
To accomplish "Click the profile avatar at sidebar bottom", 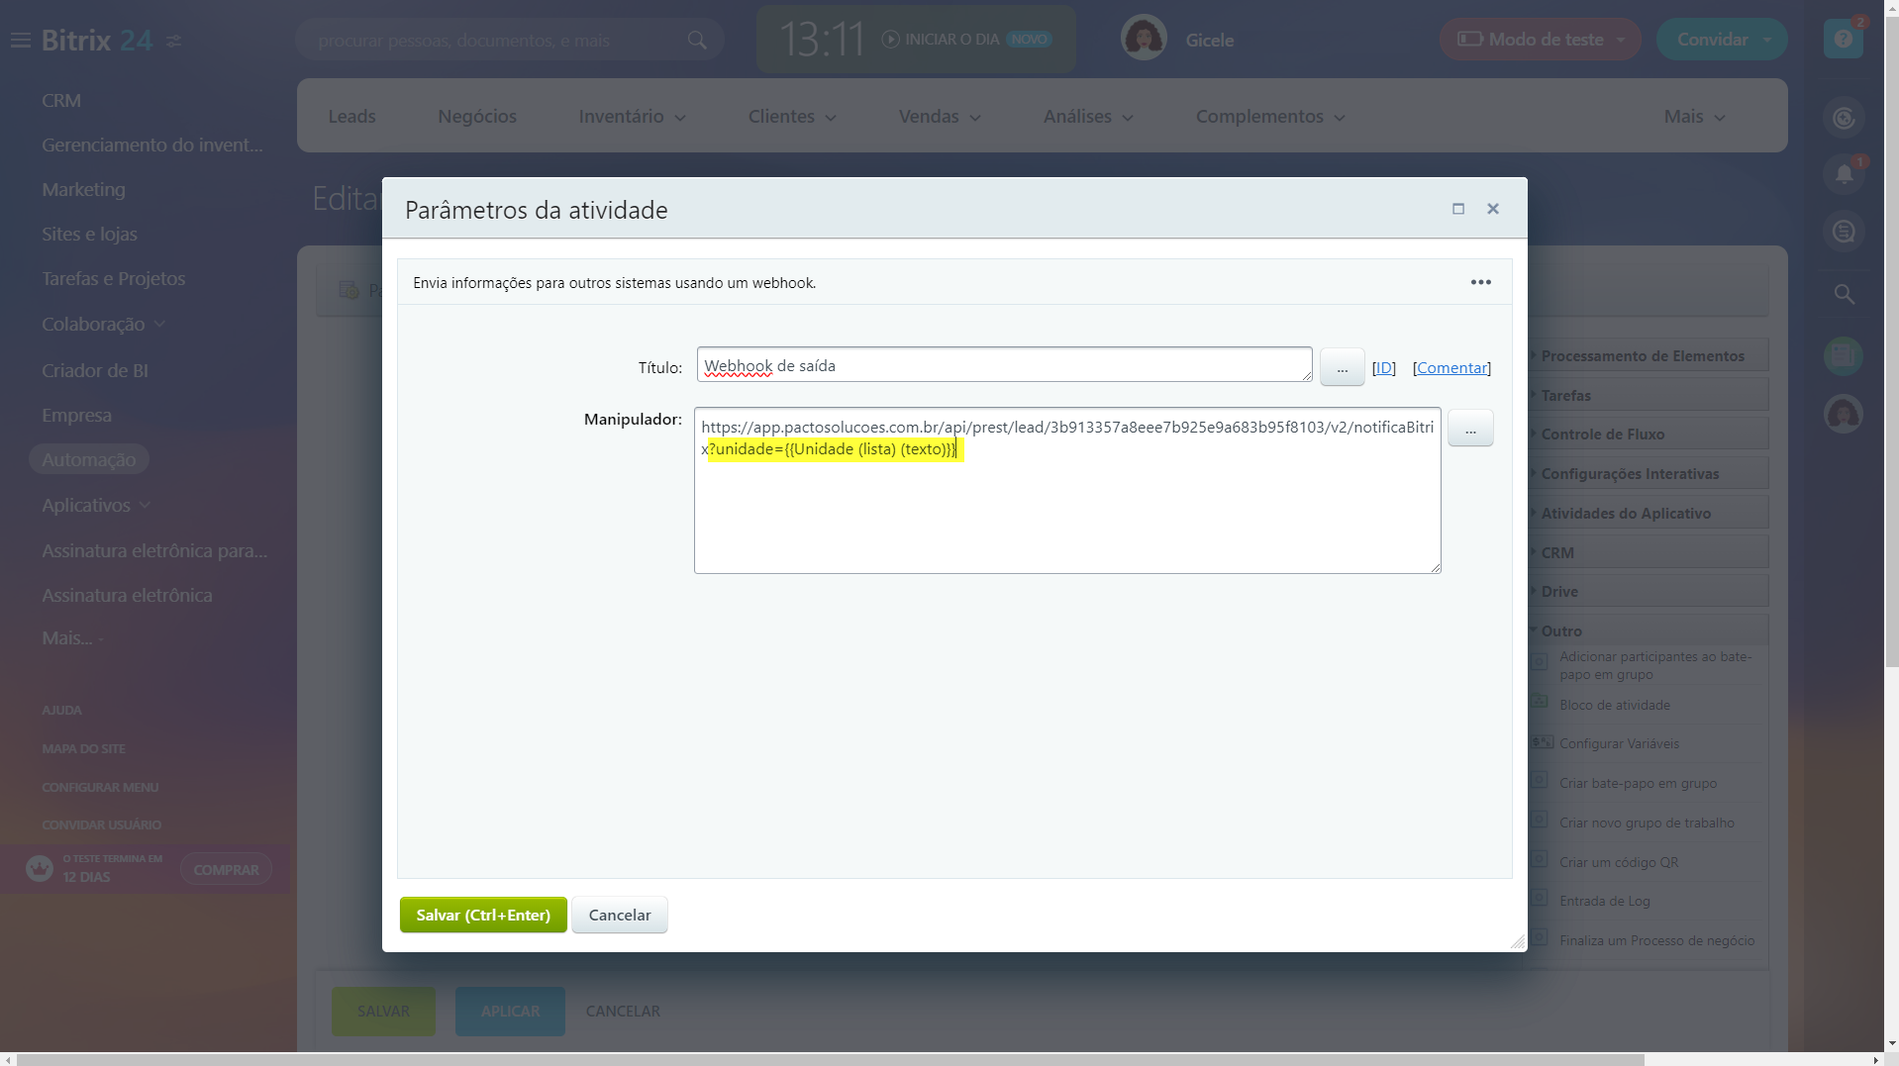I will tap(1843, 415).
